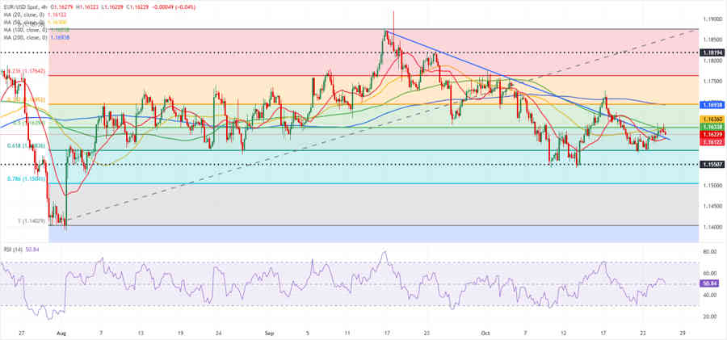The image size is (727, 340).
Task: Select the 0.236 (1.17642) Fibonacci label
Action: (x=23, y=71)
